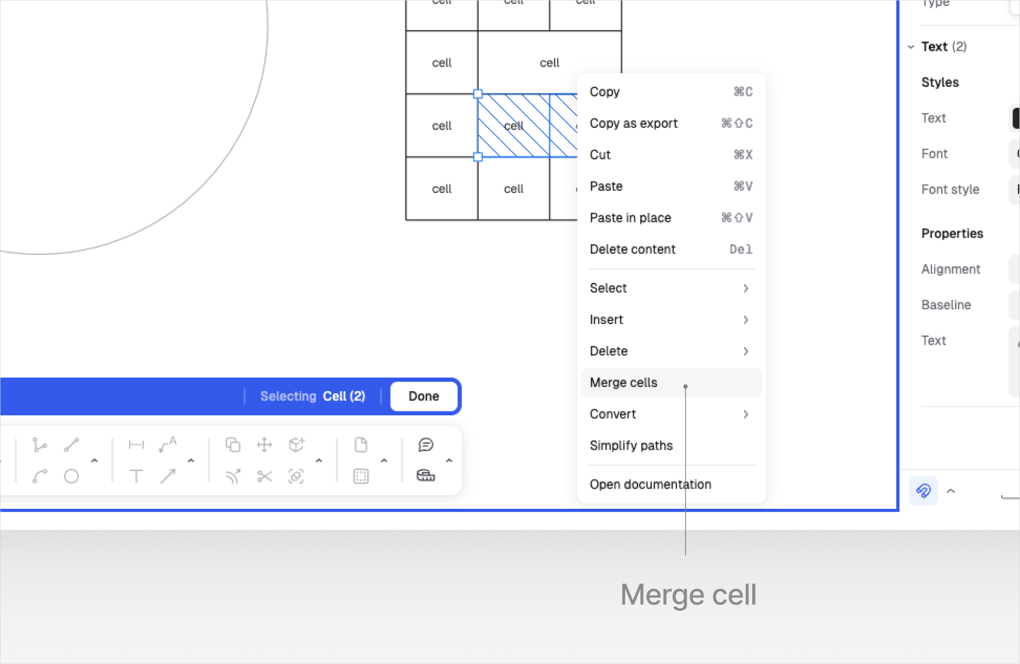Expand drawing tools group chevron beside Circle
Screen dimensions: 1020x664
95,461
